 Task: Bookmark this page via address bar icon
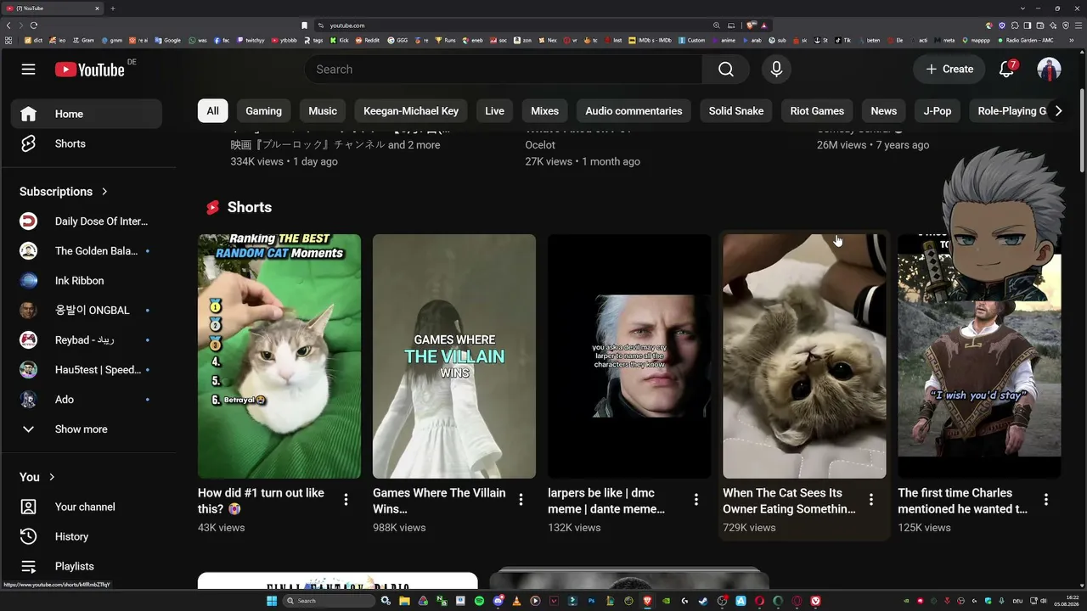click(305, 25)
